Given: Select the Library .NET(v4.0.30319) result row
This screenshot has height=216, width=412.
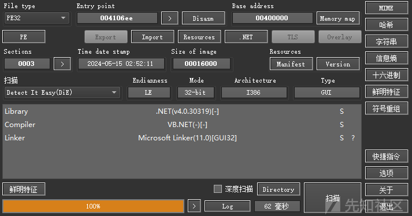Looking at the screenshot, I should click(182, 111).
